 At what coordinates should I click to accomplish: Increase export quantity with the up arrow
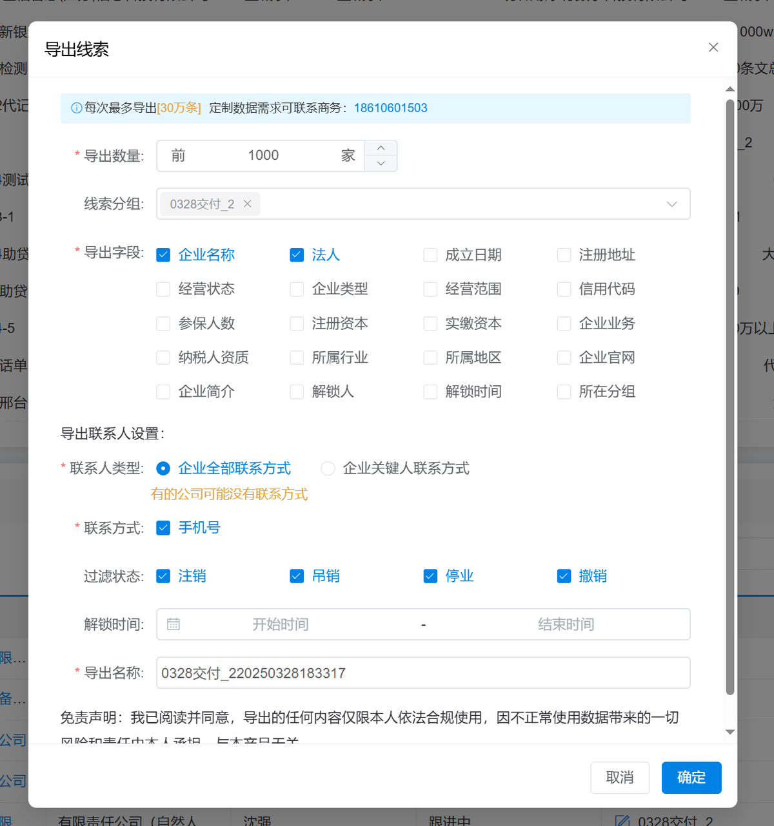point(381,148)
